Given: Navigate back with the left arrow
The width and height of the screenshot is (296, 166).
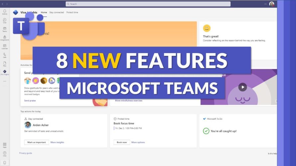Looking at the screenshot, I should tap(2, 4).
